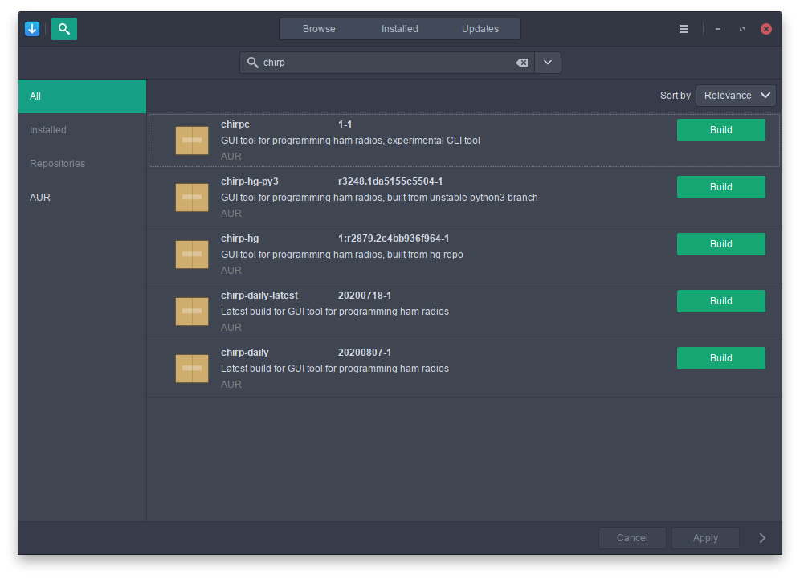Select the chirp-hg-py3 package name

point(250,181)
